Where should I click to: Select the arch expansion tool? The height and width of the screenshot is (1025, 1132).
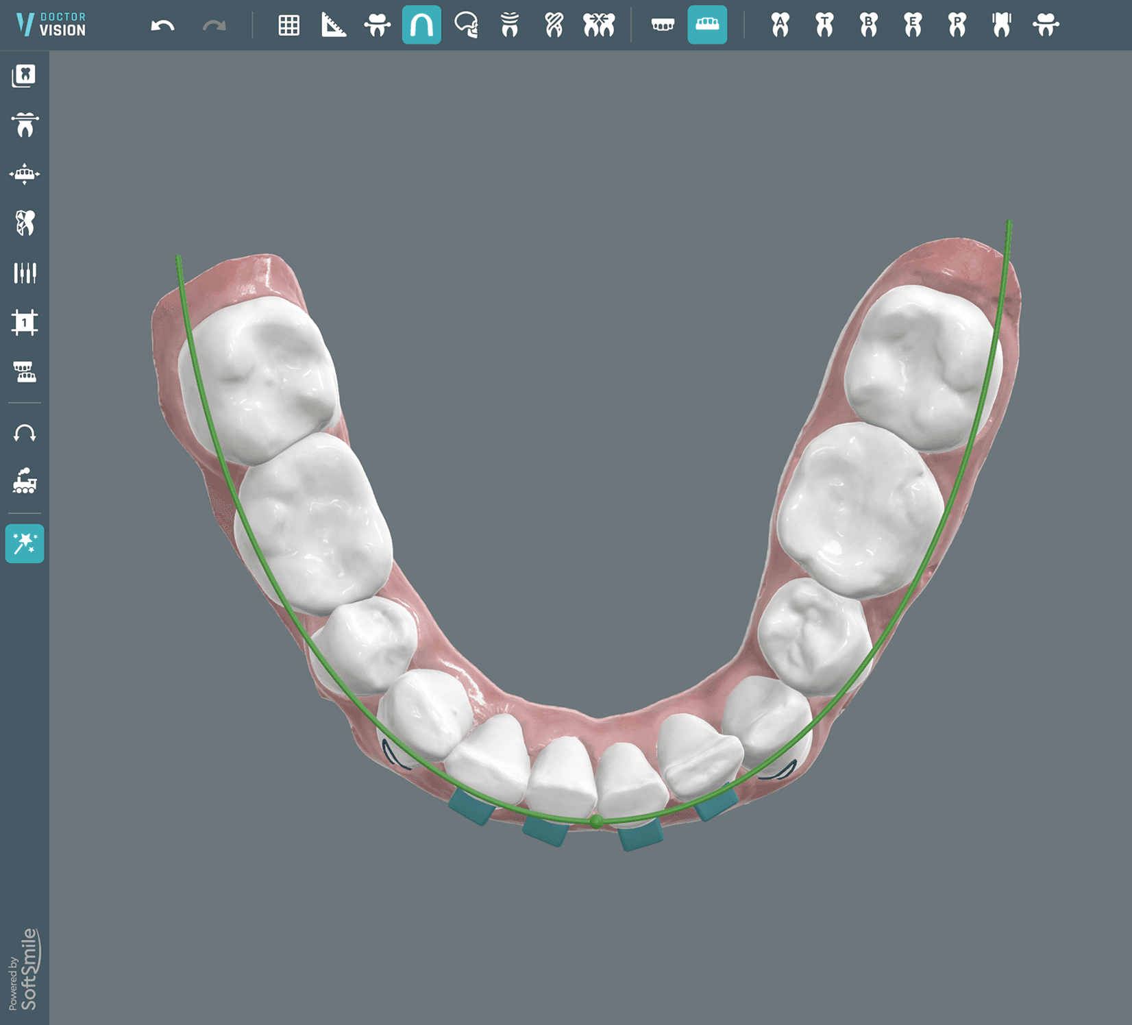25,173
